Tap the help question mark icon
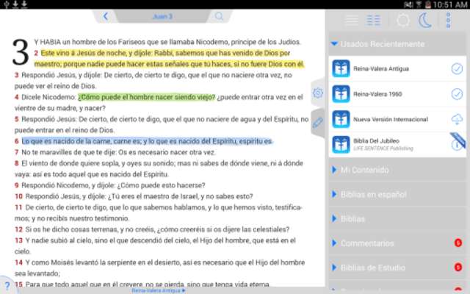 pyautogui.click(x=6, y=287)
